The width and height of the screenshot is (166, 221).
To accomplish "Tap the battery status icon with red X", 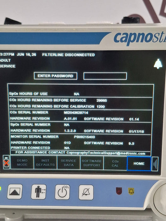I will [6, 162].
